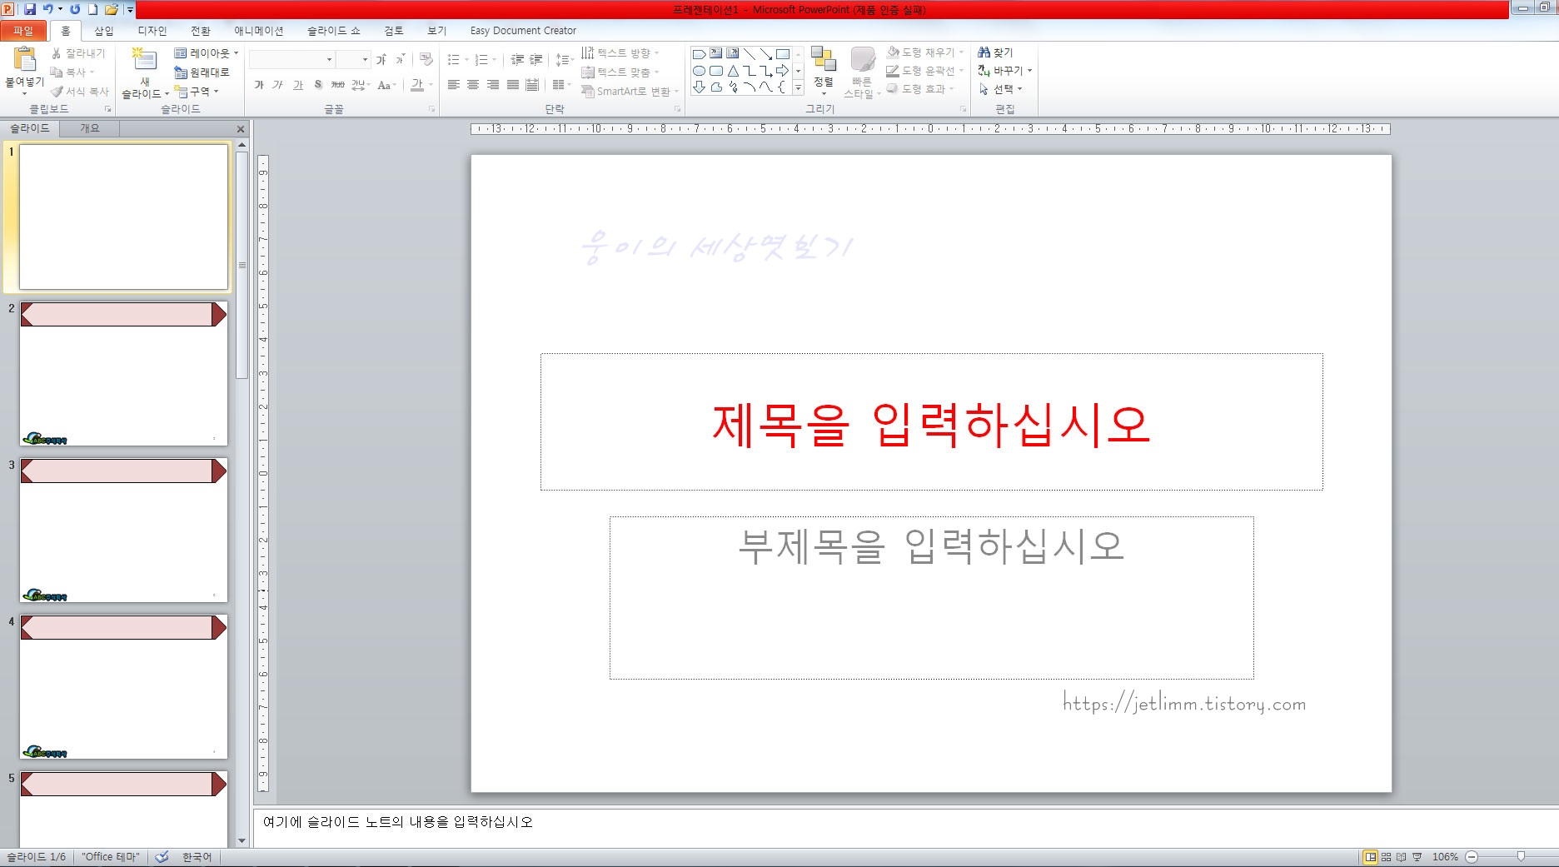Start slide show from status bar
Screen dimensions: 1559x867
click(x=1417, y=856)
